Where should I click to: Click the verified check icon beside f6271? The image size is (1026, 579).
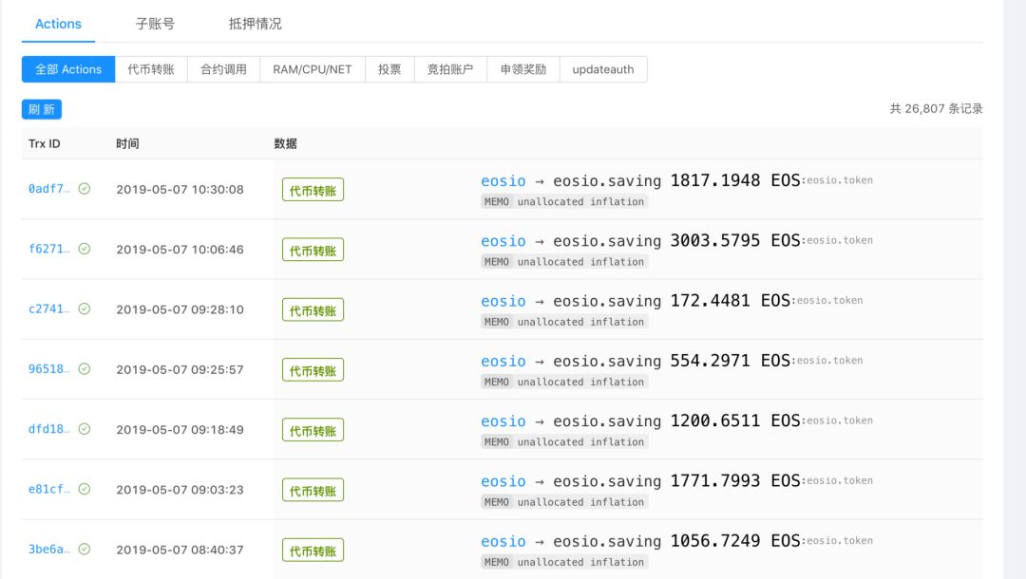click(x=85, y=249)
